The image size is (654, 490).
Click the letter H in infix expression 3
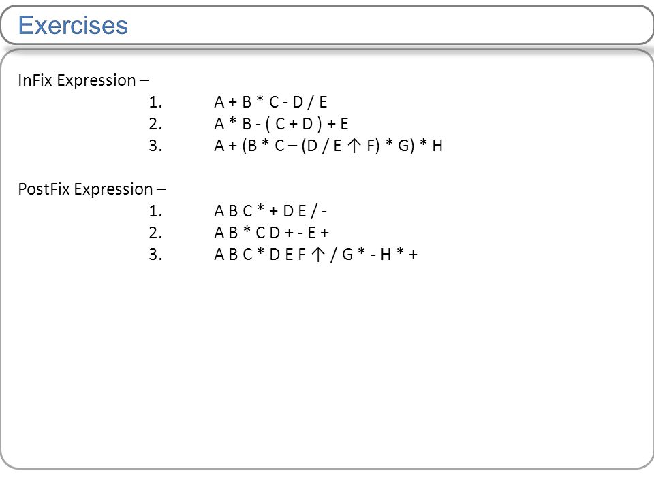point(437,146)
